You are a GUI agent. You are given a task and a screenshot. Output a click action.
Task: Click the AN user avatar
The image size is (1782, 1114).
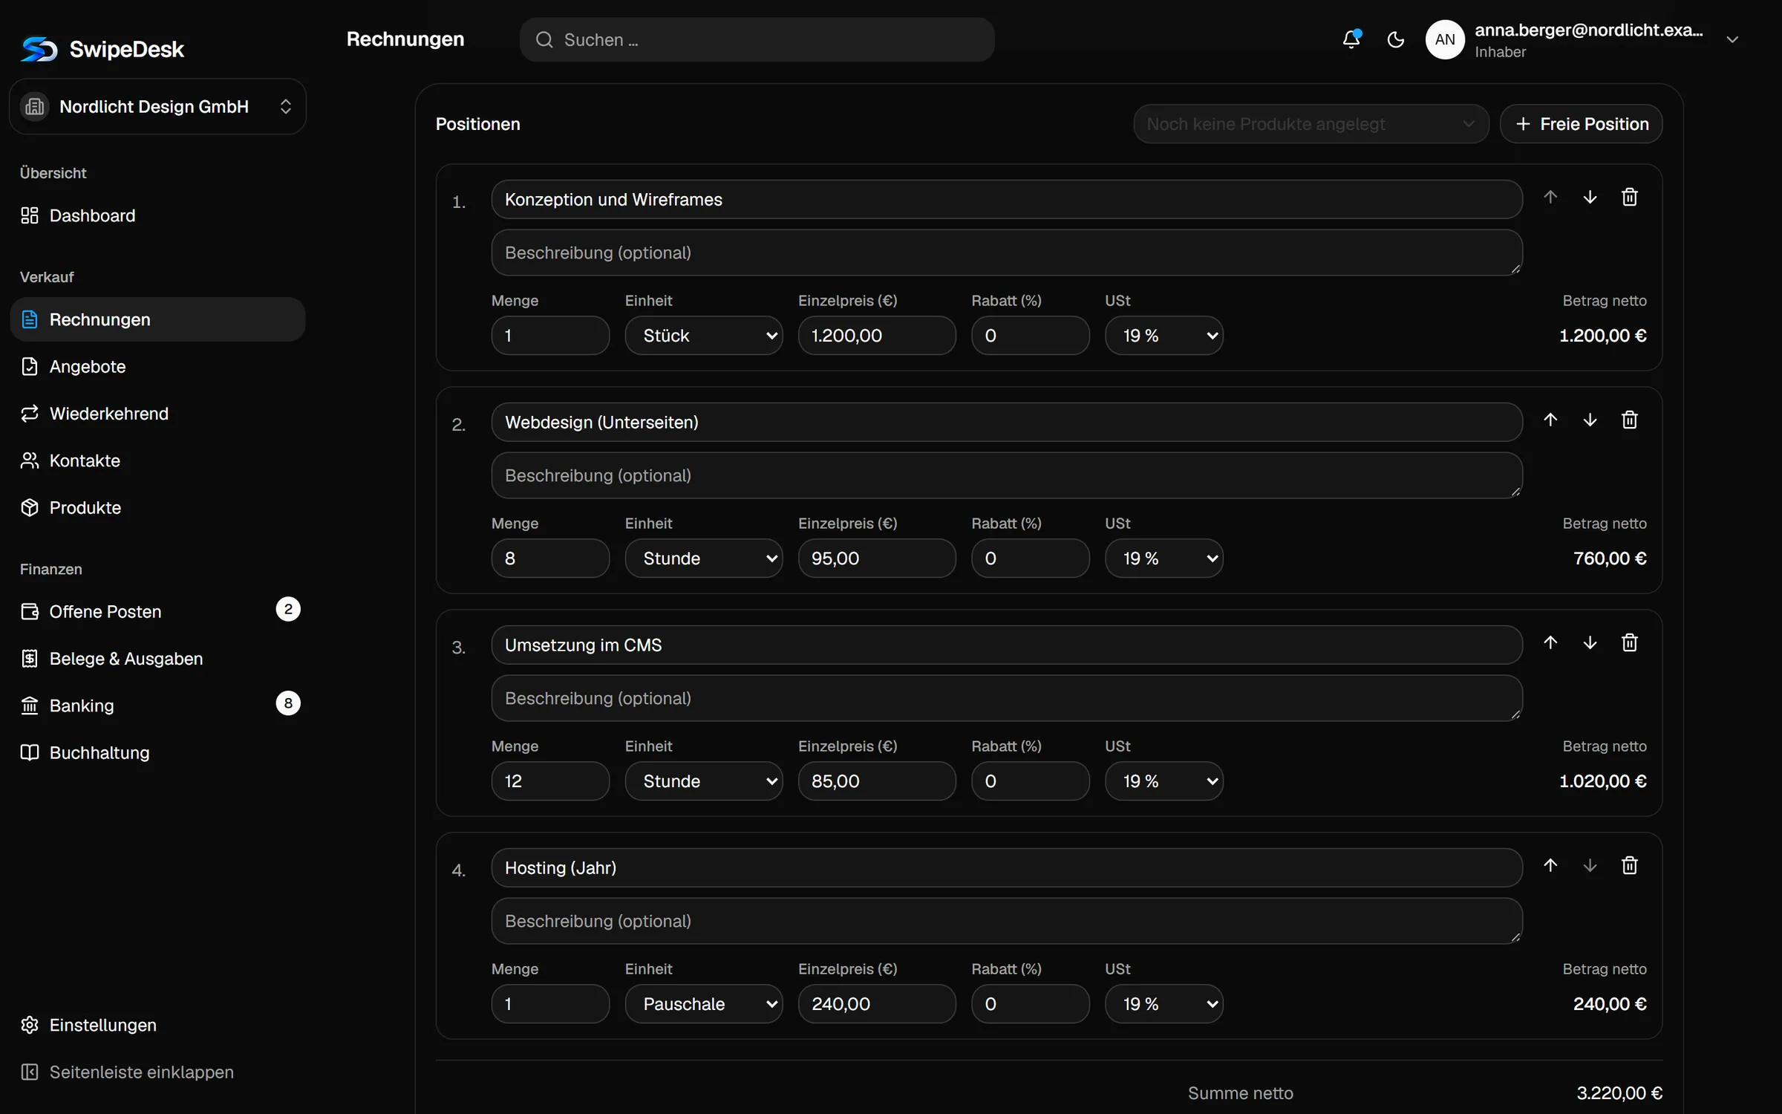point(1445,39)
